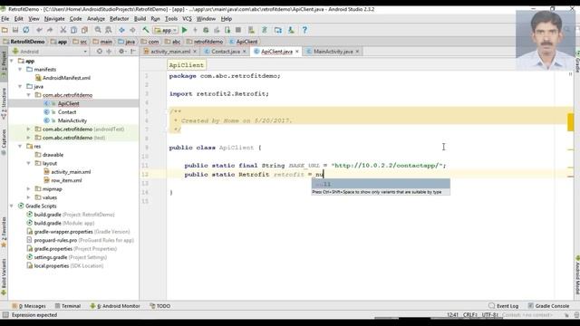Click the Project panel settings gear icon

(x=121, y=52)
